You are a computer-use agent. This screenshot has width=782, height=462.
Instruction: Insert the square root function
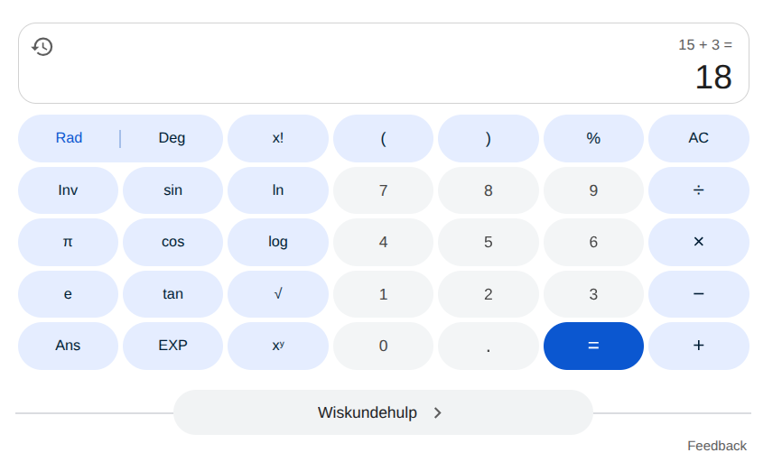click(277, 294)
